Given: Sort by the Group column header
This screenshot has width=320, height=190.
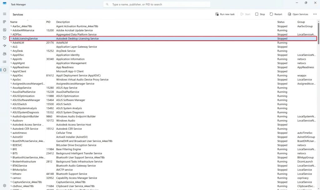Looking at the screenshot, I should pos(301,22).
